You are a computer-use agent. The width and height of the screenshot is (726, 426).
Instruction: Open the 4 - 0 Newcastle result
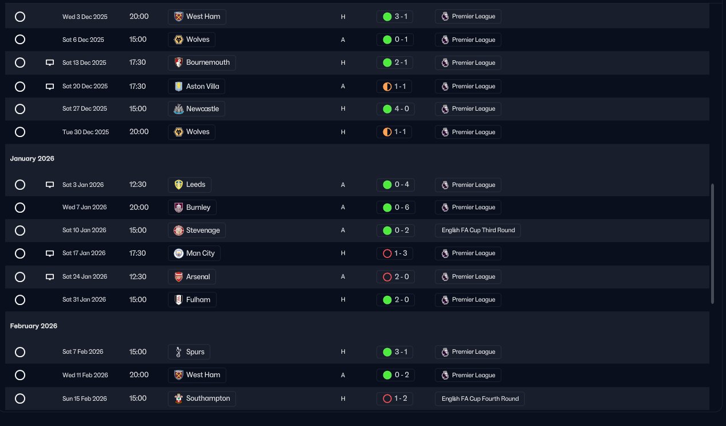(x=395, y=109)
